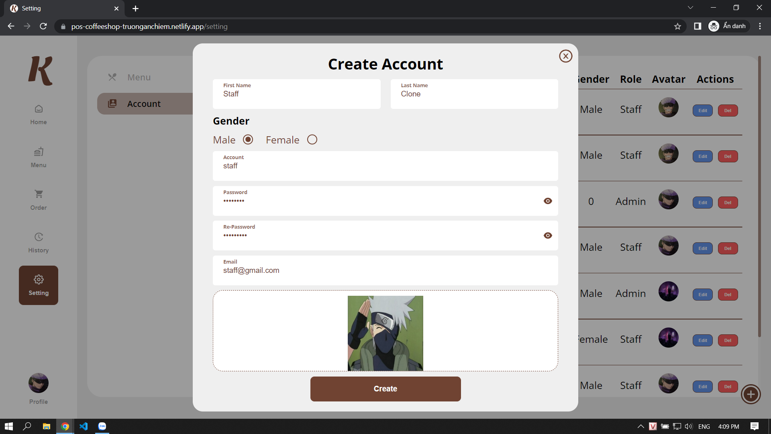Show Password field using eye icon
The width and height of the screenshot is (771, 434).
548,201
